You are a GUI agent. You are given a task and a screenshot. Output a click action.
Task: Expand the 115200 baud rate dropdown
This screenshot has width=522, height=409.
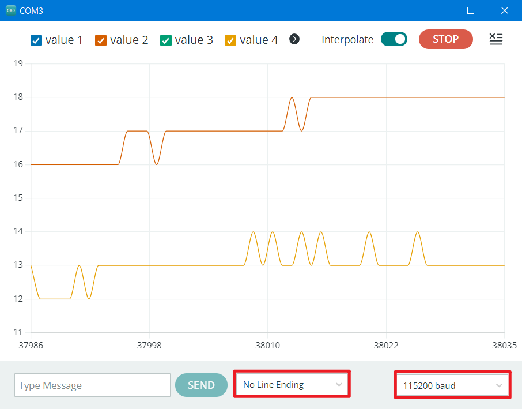(x=452, y=385)
